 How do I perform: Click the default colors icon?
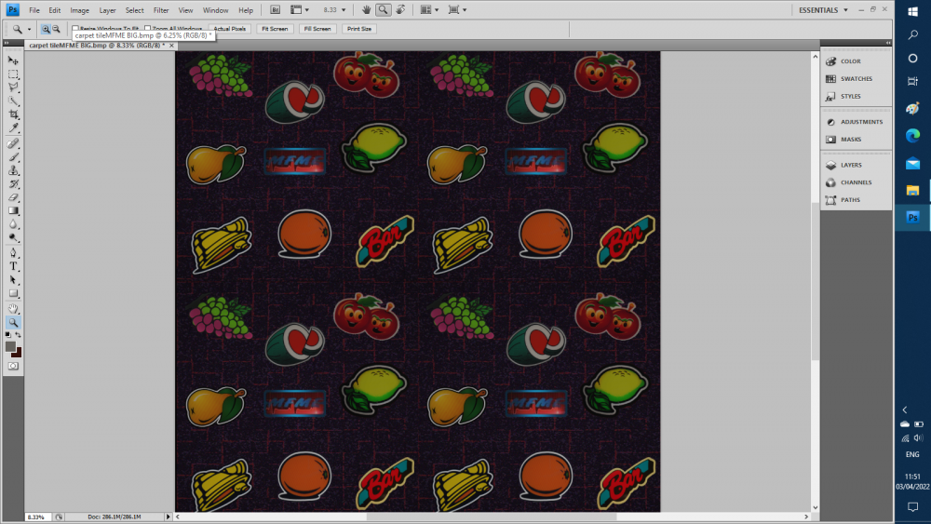[x=7, y=335]
